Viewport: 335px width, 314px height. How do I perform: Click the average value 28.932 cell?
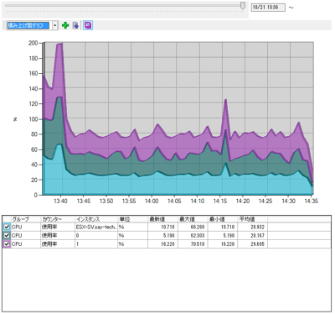point(253,227)
